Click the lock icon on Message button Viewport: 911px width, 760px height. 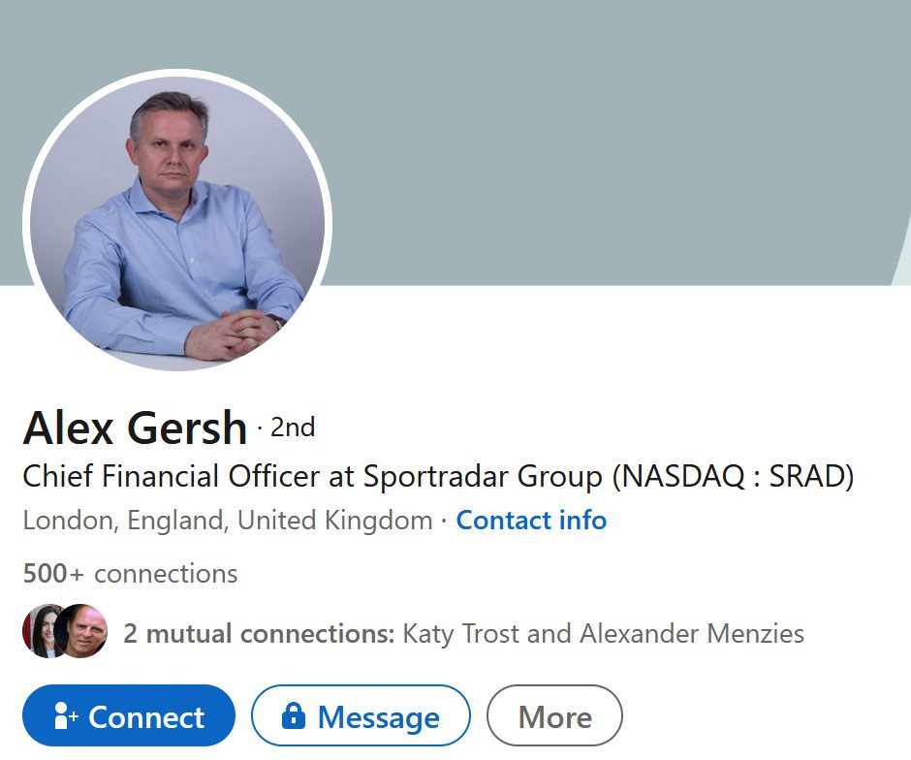[292, 717]
